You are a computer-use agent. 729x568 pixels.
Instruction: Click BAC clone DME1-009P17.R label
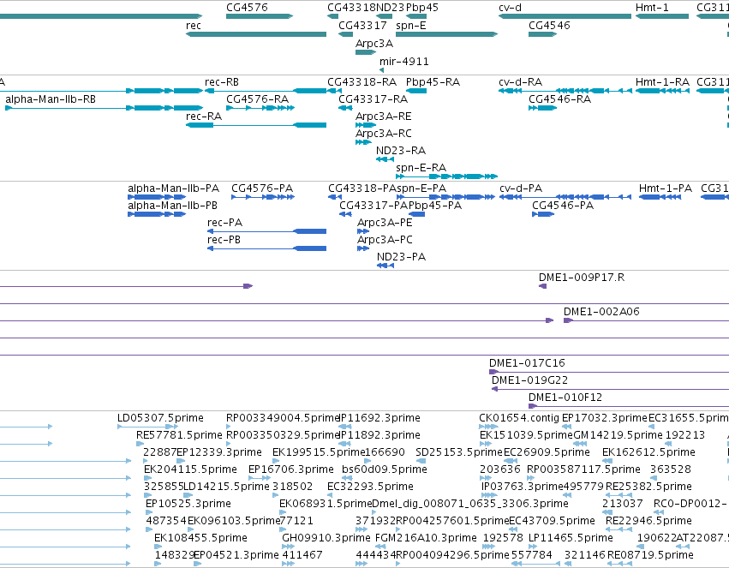click(x=582, y=278)
